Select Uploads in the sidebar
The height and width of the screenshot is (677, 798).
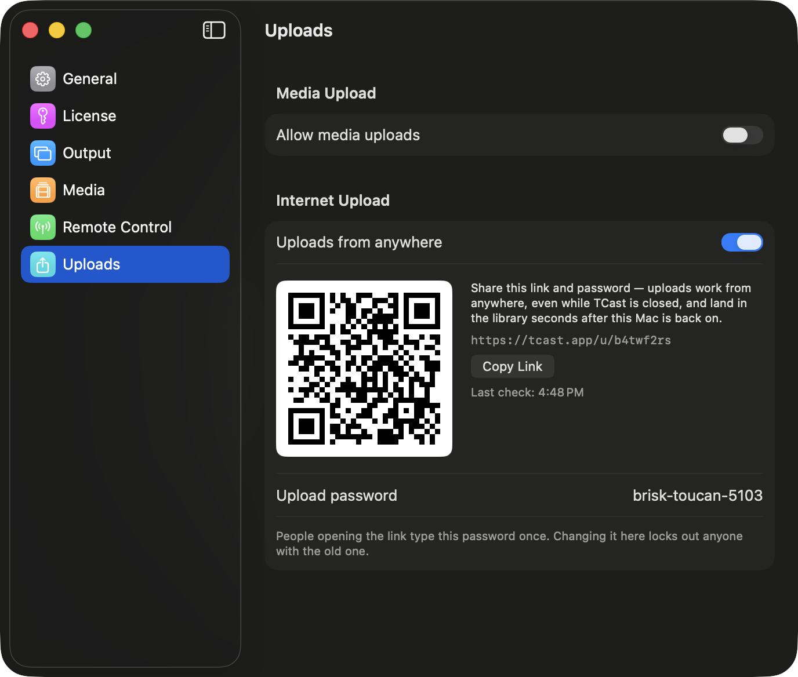(125, 264)
